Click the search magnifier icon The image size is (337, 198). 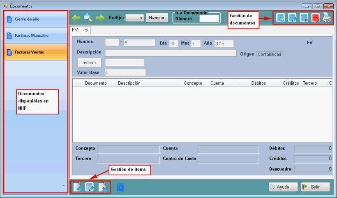click(x=88, y=18)
